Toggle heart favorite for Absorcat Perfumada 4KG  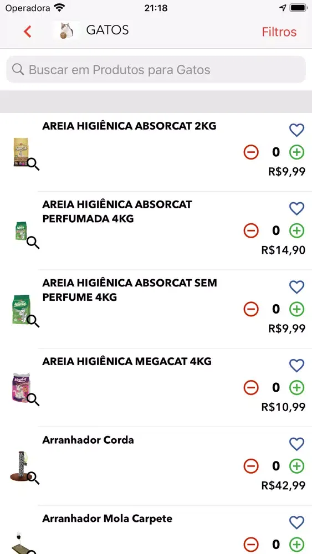pos(296,208)
